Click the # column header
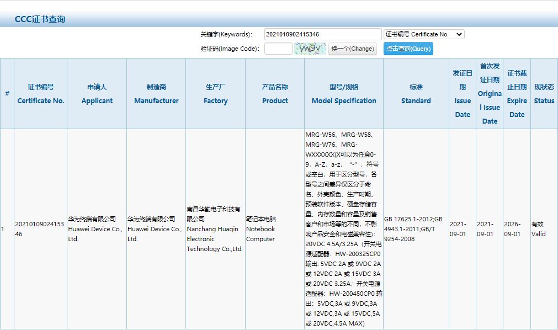 point(7,94)
